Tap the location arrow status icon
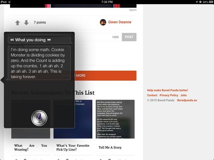214x160 pixels. click(x=196, y=2)
